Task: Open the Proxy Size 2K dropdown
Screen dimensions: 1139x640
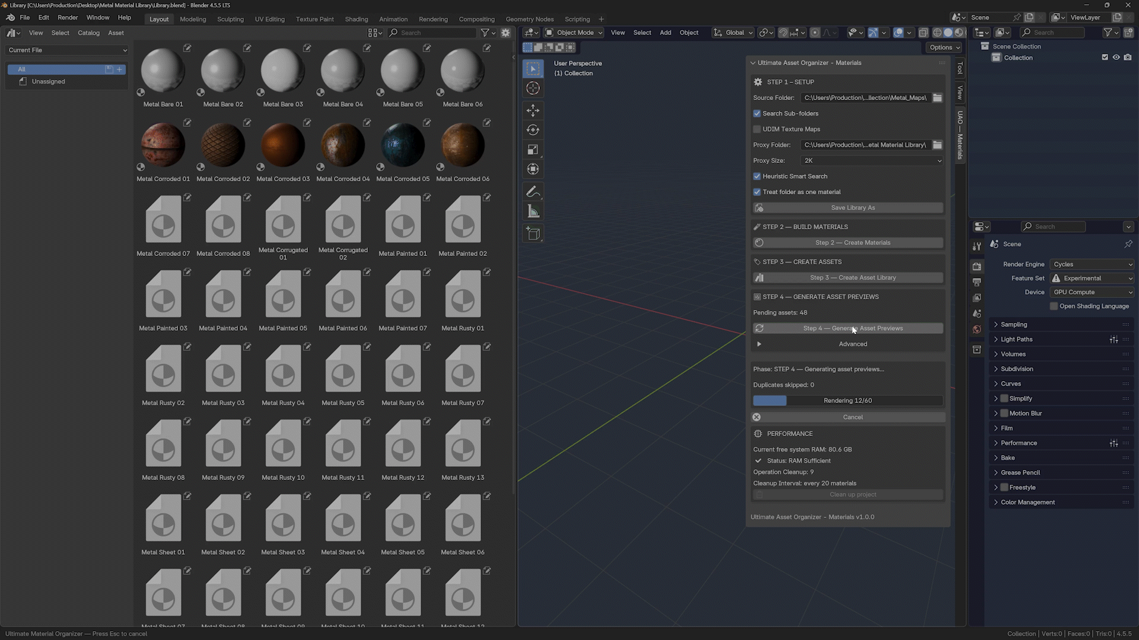Action: click(871, 161)
